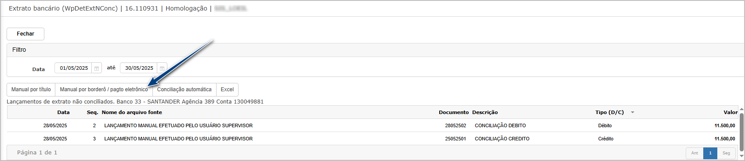Run Conciliação automática
Viewport: 745px width, 161px height.
(184, 89)
